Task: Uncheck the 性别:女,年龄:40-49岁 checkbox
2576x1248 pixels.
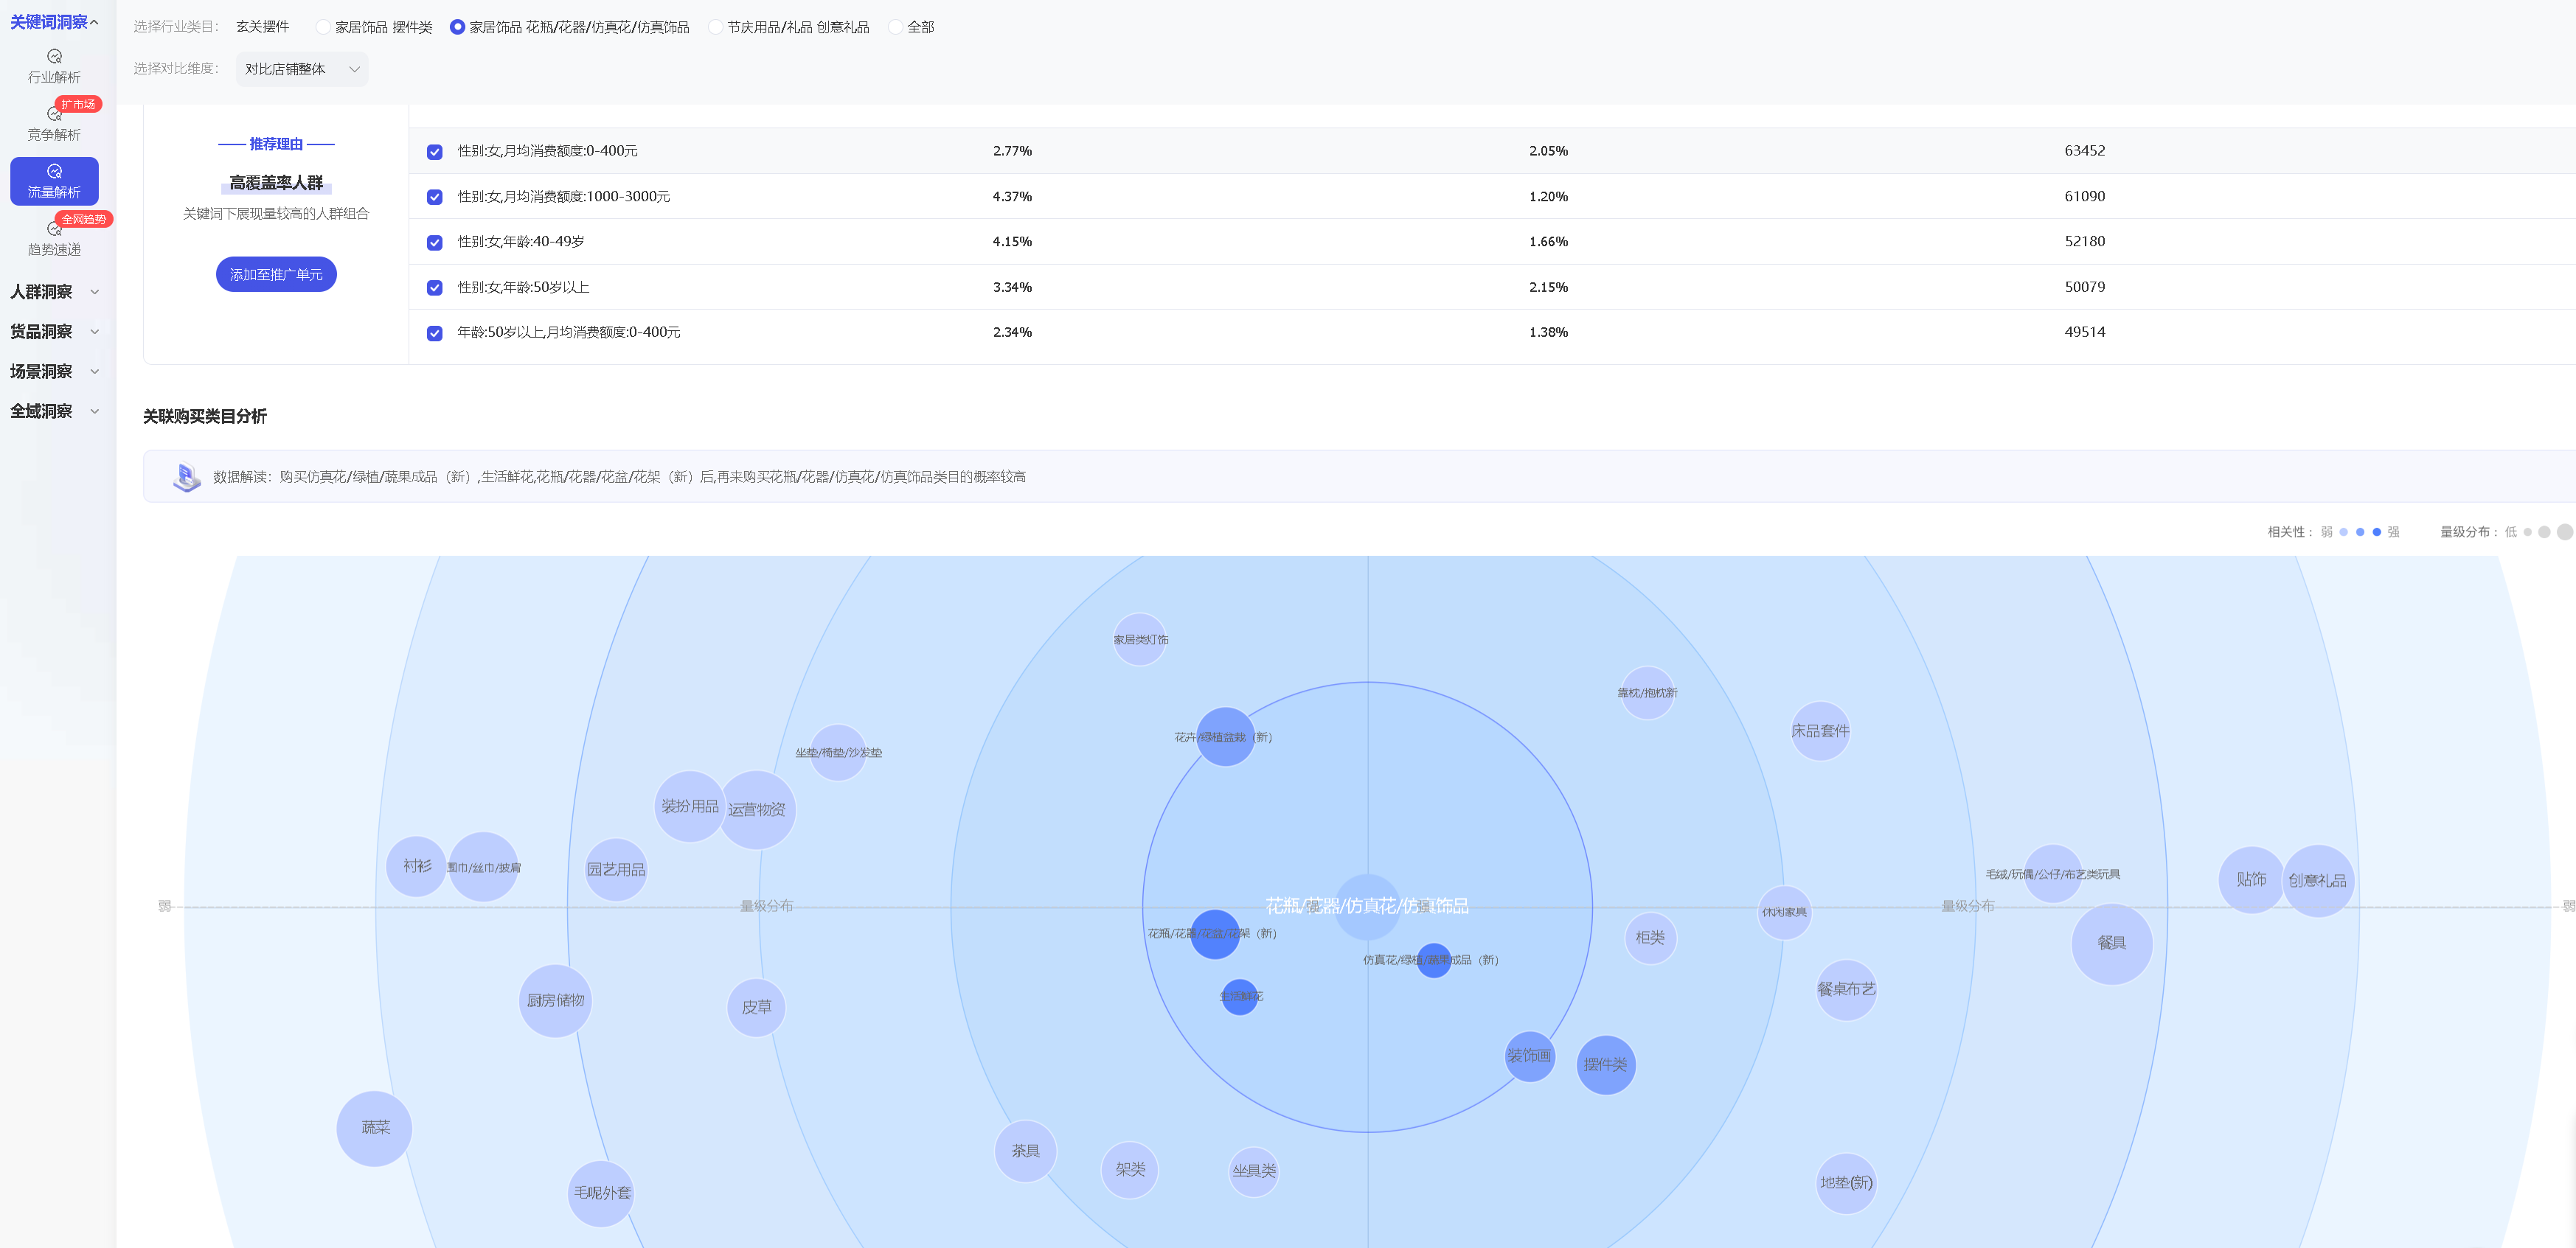Action: tap(434, 242)
